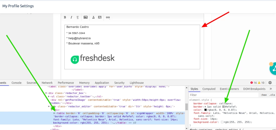Click the styles Filter input field
The height and width of the screenshot is (130, 276).
[224, 95]
